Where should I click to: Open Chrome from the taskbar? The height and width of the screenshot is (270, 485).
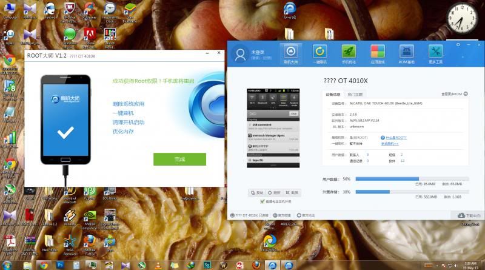point(44,265)
